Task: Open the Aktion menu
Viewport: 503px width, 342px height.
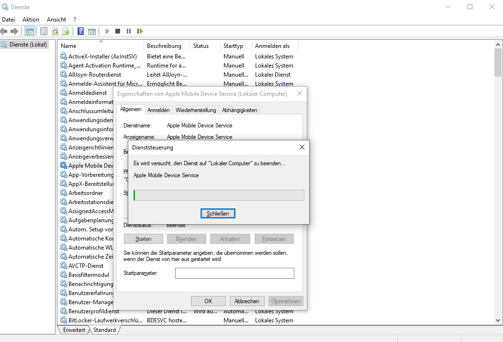Action: point(31,20)
